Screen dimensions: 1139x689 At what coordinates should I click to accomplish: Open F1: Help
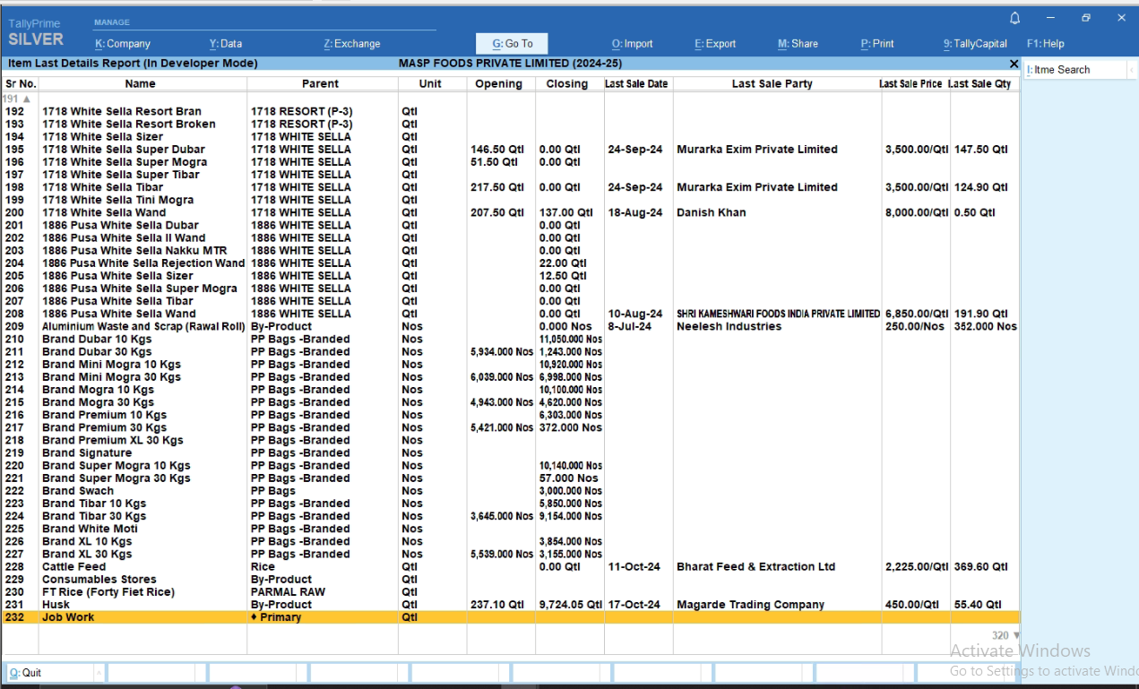click(1046, 44)
